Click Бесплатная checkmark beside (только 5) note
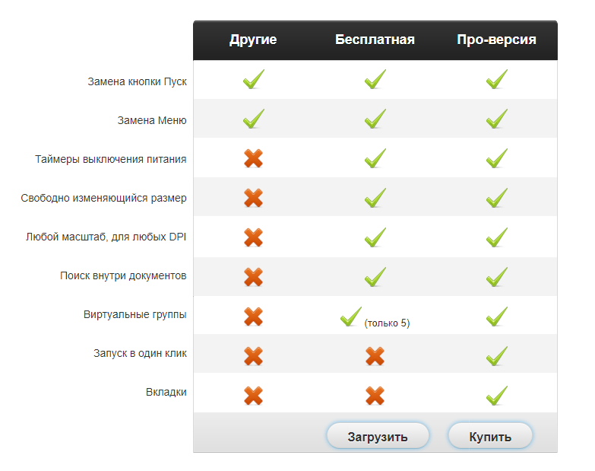 tap(350, 317)
